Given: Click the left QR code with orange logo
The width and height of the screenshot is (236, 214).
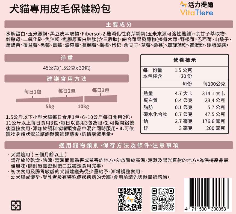Looking at the screenshot, I should tap(130, 199).
